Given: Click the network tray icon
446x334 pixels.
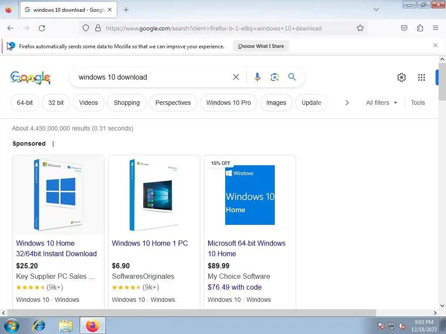Looking at the screenshot, I should click(392, 326).
